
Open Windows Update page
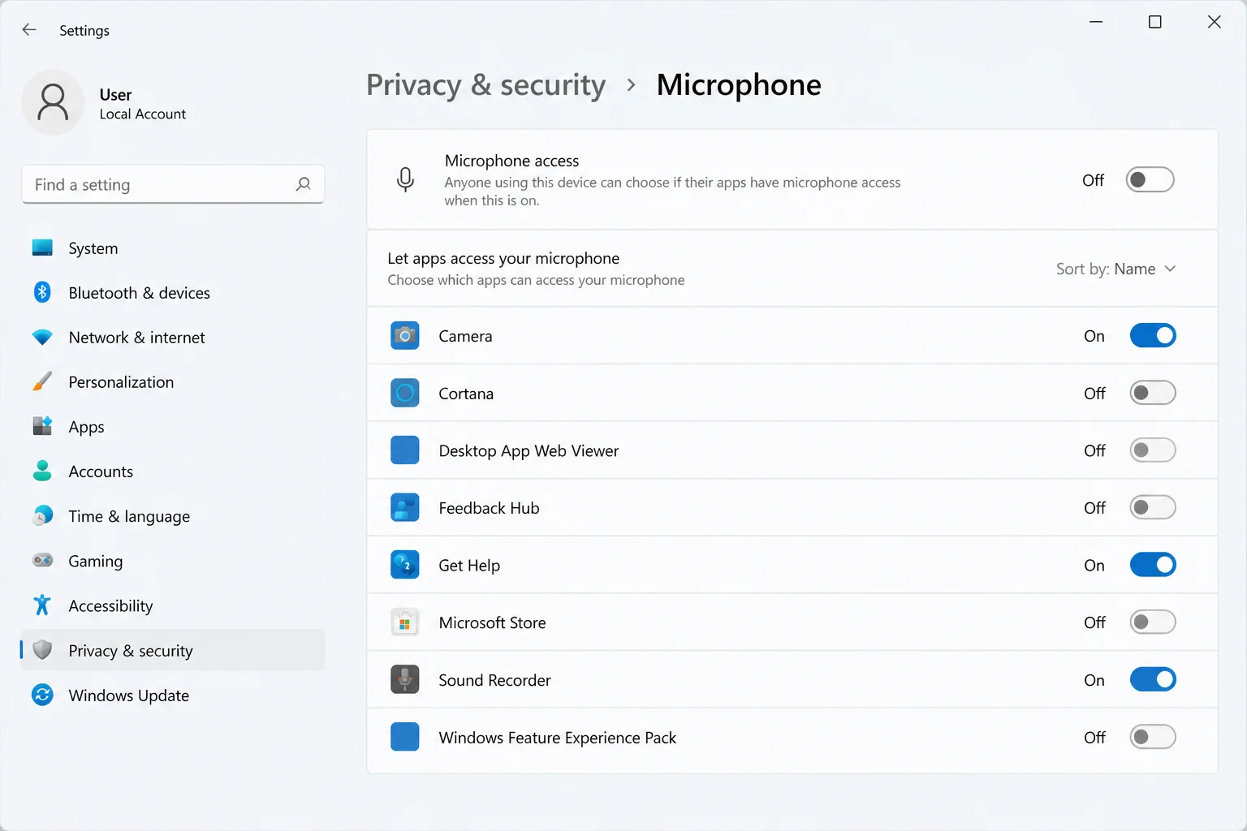tap(173, 695)
